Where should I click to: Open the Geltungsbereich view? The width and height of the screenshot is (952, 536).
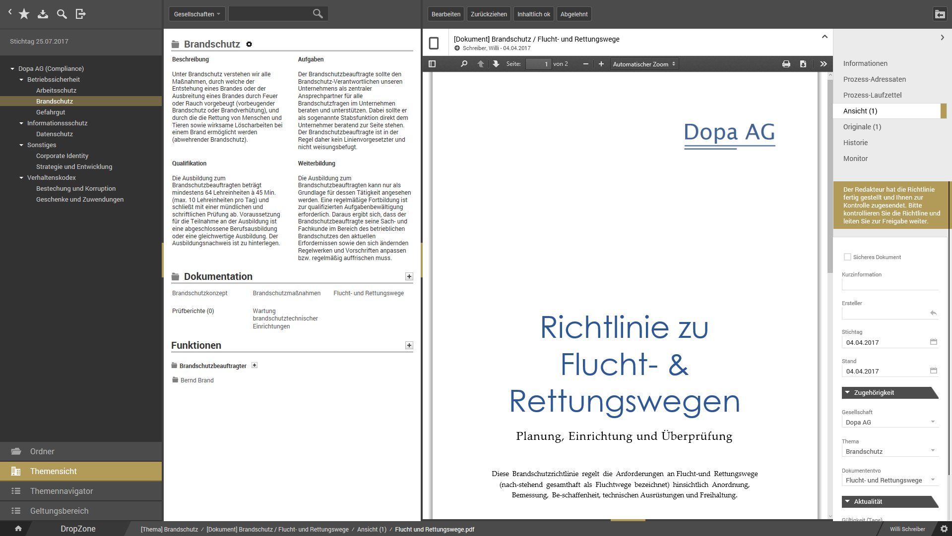(x=81, y=511)
